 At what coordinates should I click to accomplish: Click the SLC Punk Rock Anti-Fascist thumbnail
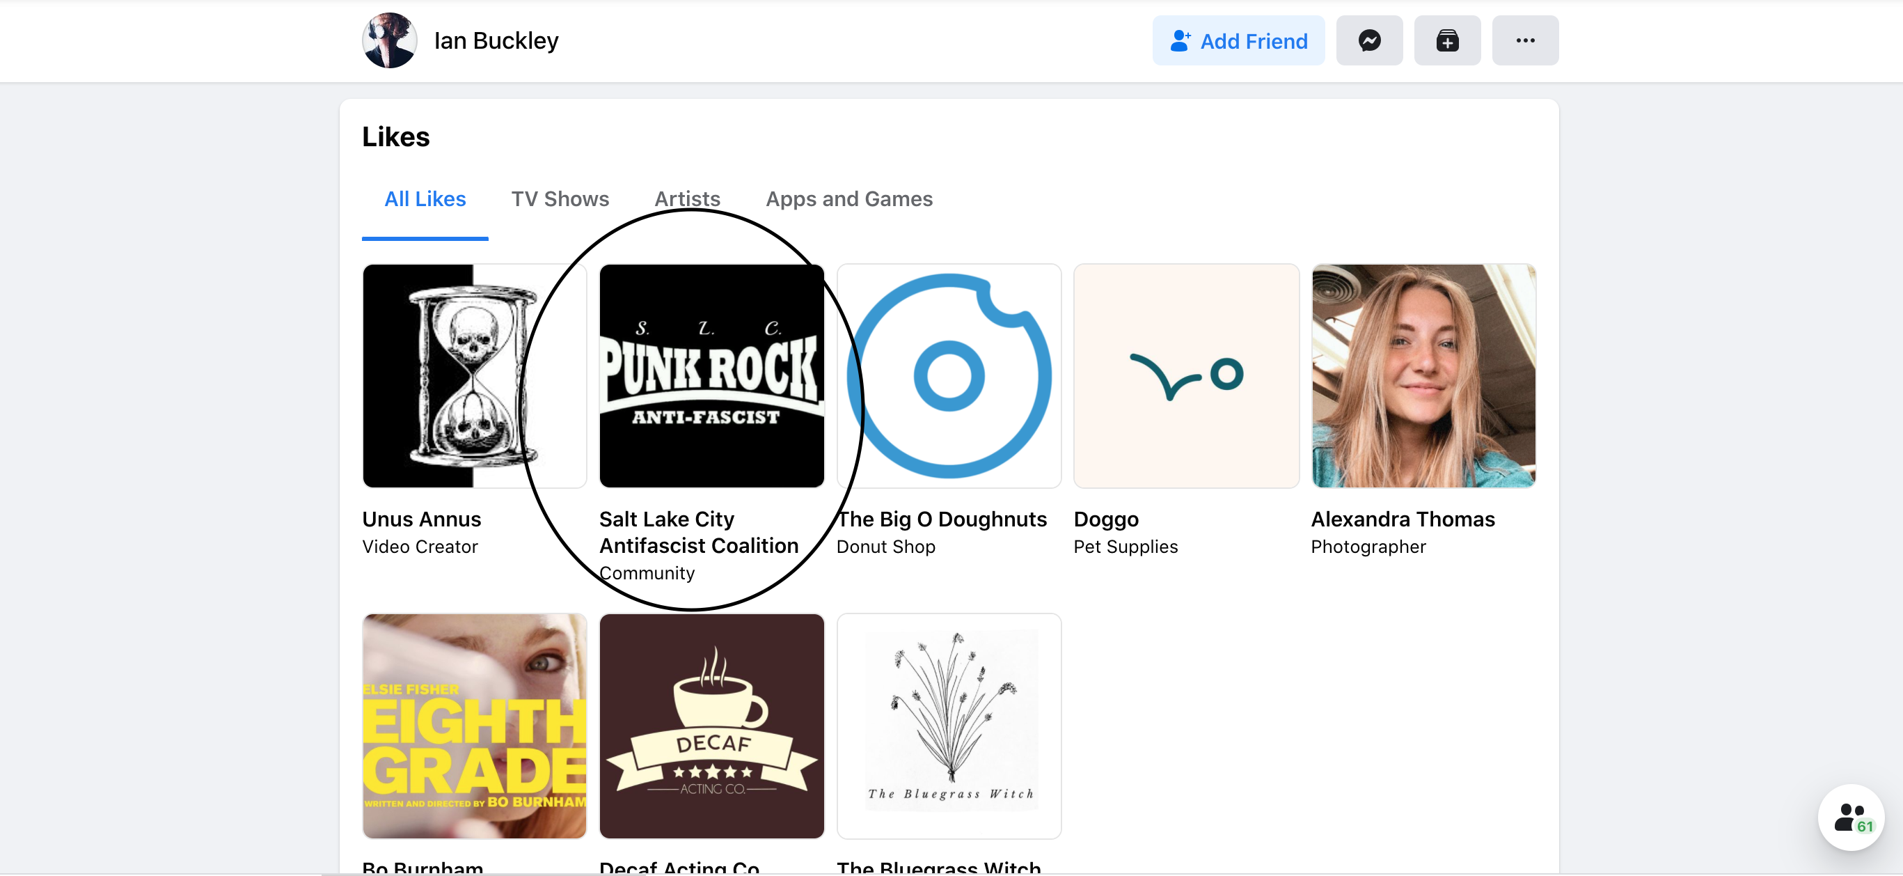tap(711, 375)
